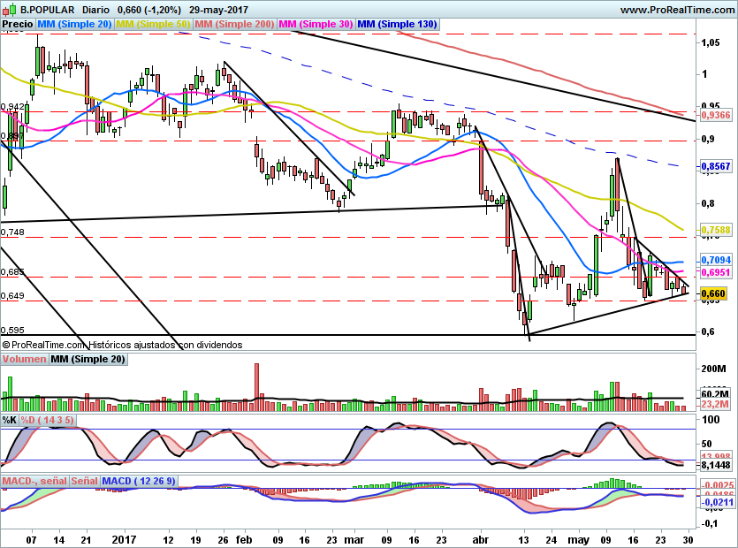Click the 0,8567 blue price axis tag
The height and width of the screenshot is (548, 738).
coord(714,166)
